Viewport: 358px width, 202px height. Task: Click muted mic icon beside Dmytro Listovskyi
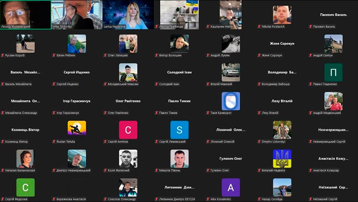[259, 142]
